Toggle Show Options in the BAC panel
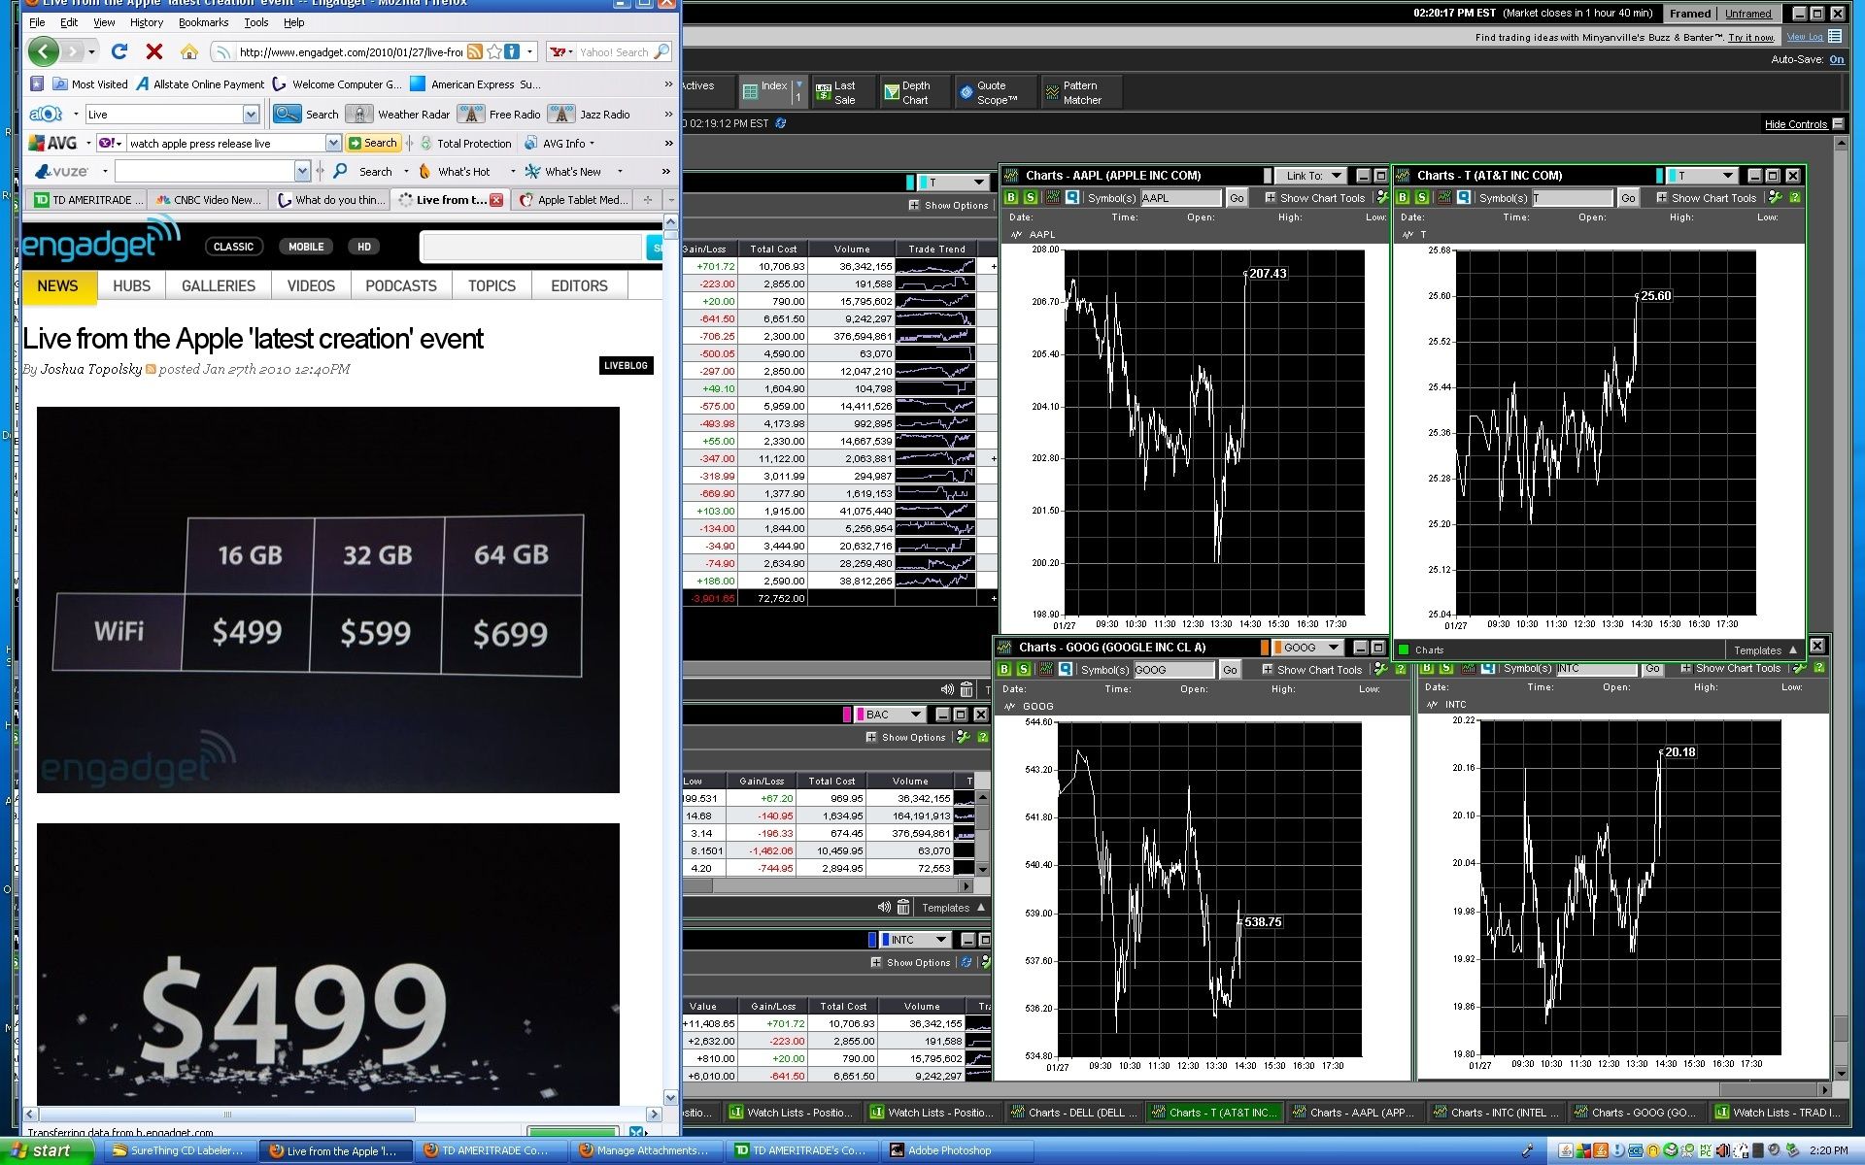 click(x=906, y=738)
